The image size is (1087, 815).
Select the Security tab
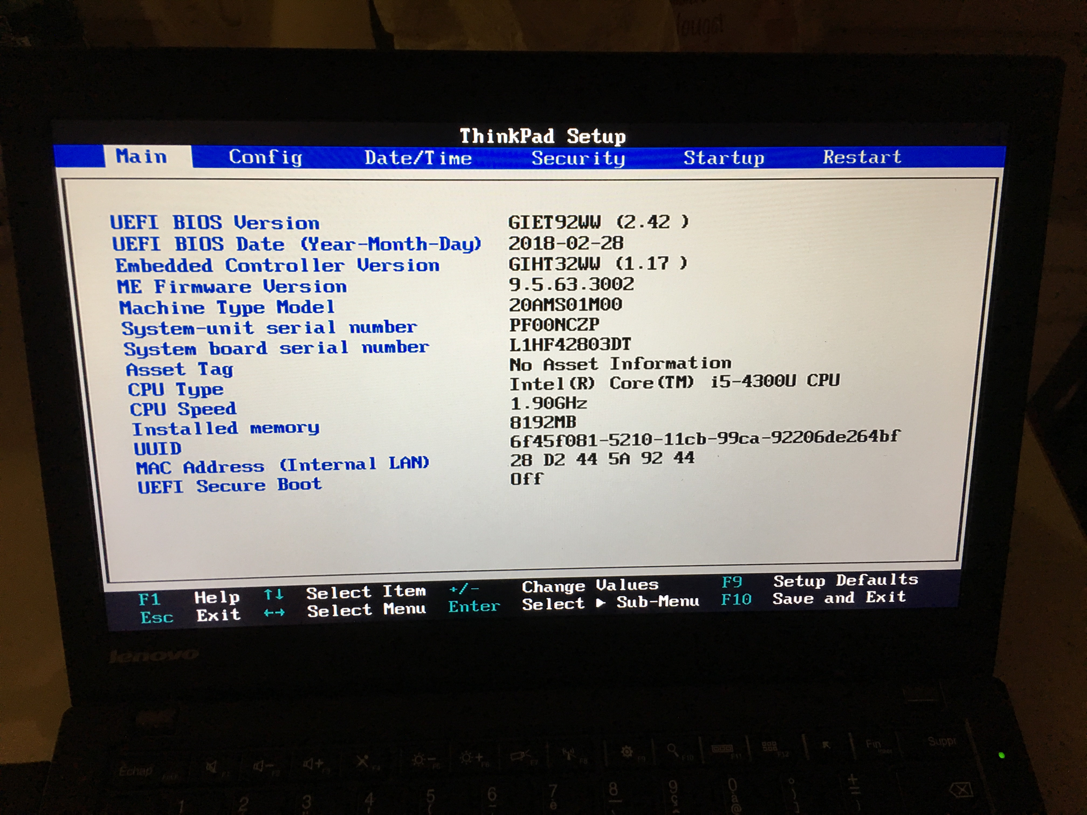tap(578, 158)
